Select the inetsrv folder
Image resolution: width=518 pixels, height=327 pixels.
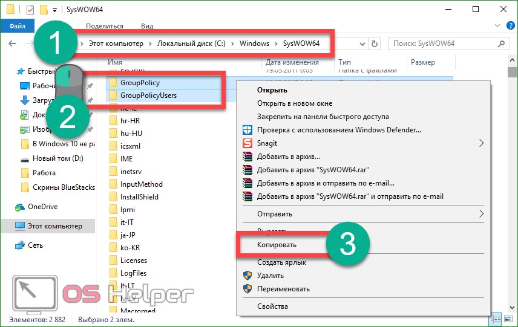click(131, 172)
